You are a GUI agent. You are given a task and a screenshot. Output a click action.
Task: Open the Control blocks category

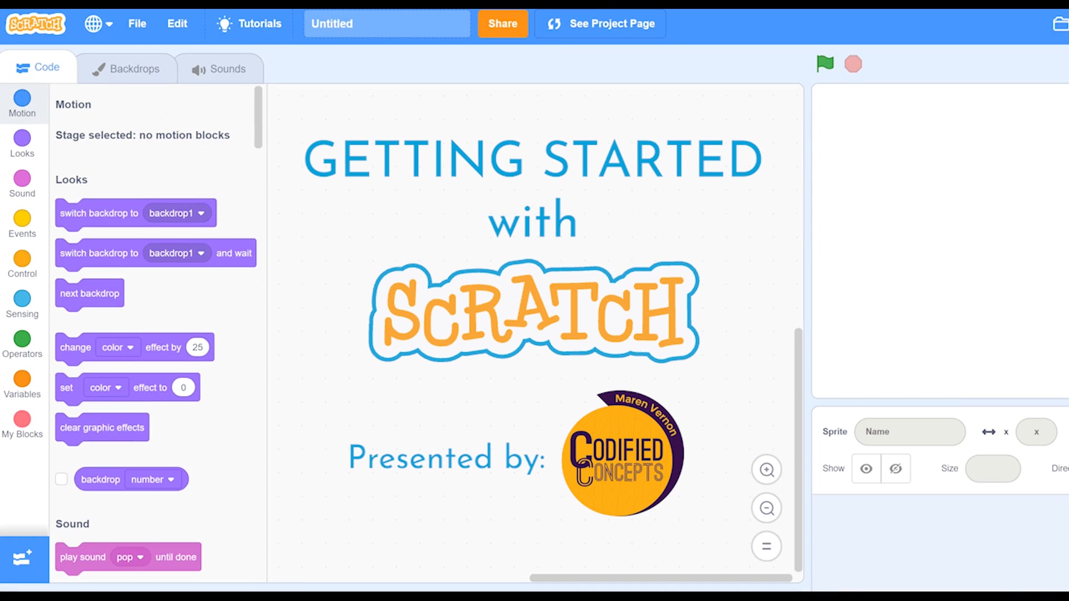coord(22,264)
